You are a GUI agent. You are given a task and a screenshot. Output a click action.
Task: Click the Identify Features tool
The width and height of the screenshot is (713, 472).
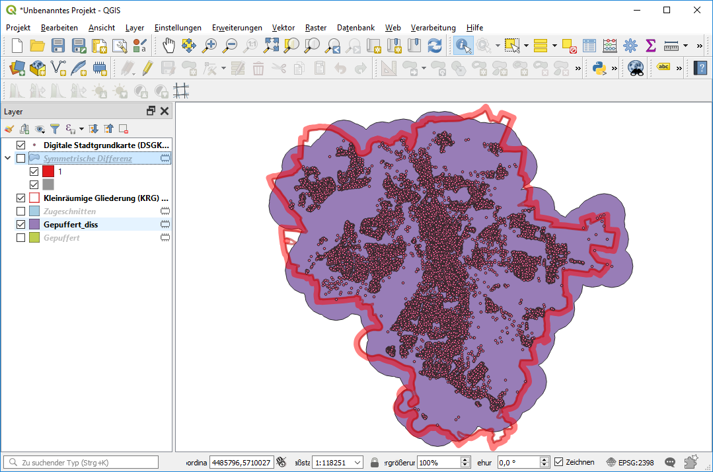463,46
